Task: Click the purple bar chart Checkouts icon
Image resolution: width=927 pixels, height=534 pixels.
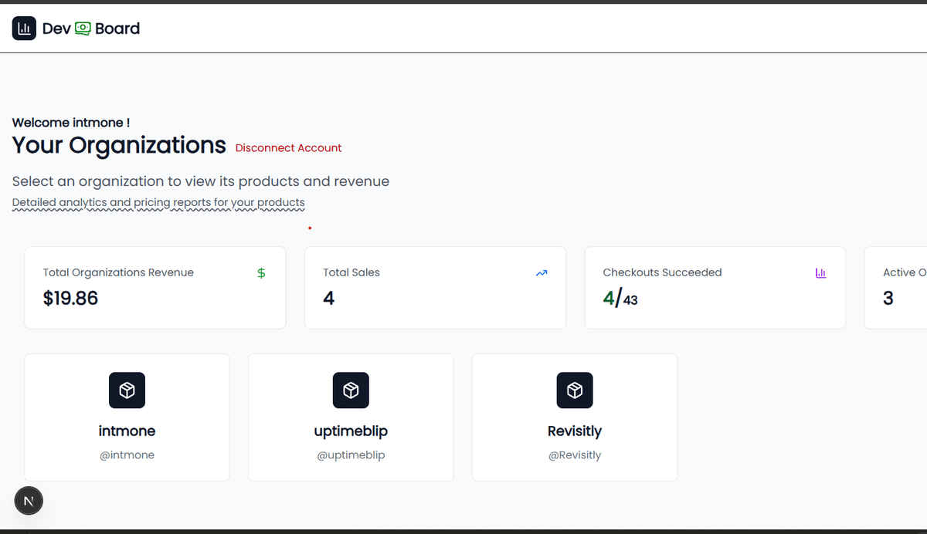Action: coord(820,272)
